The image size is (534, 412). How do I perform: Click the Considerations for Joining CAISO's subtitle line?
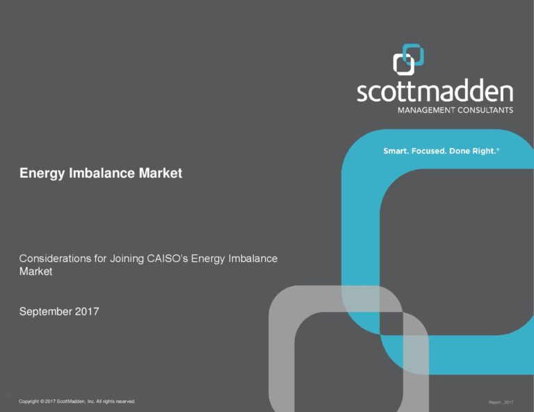tap(148, 258)
